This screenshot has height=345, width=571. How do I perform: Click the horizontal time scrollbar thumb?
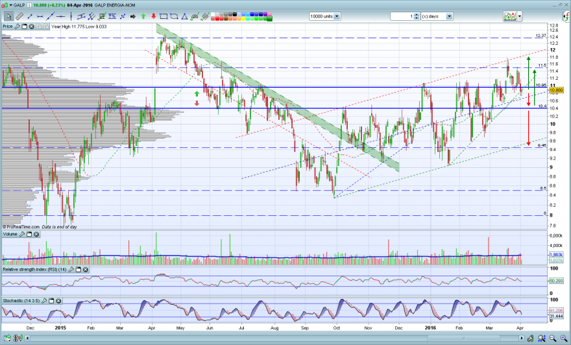tap(463, 338)
